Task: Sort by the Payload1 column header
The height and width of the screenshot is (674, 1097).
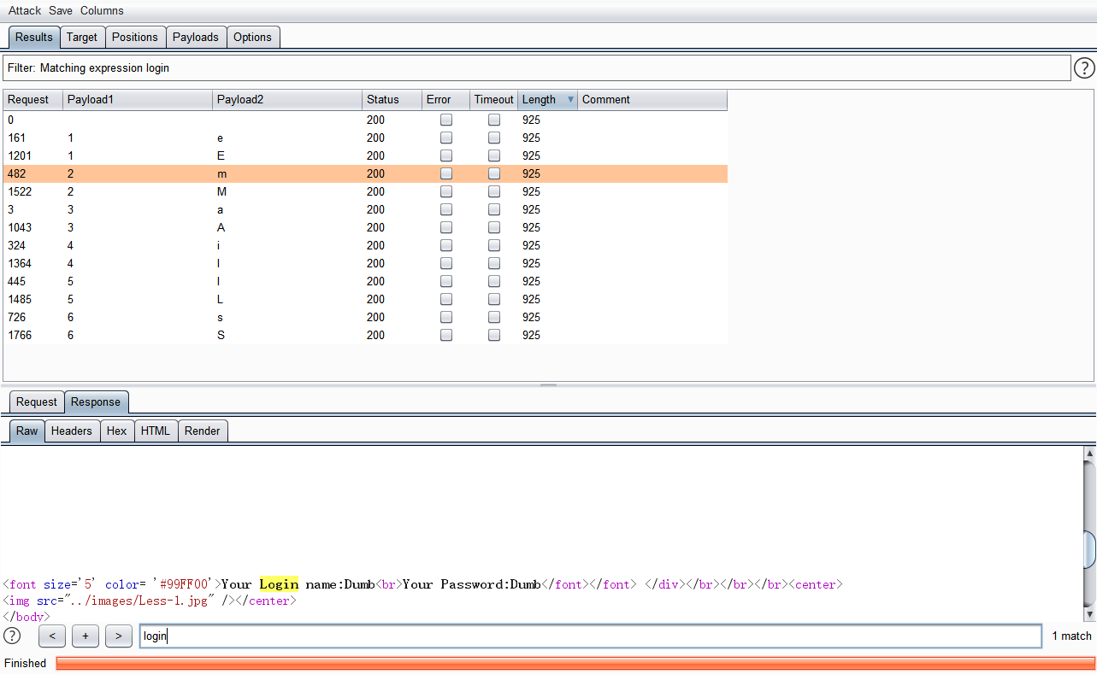Action: click(x=138, y=100)
